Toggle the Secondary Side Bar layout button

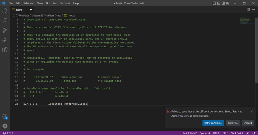223,3
